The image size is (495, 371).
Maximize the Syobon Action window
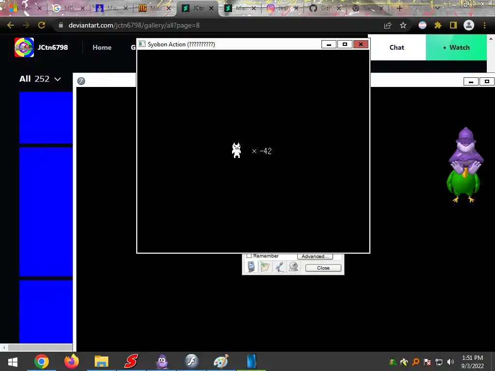point(345,44)
